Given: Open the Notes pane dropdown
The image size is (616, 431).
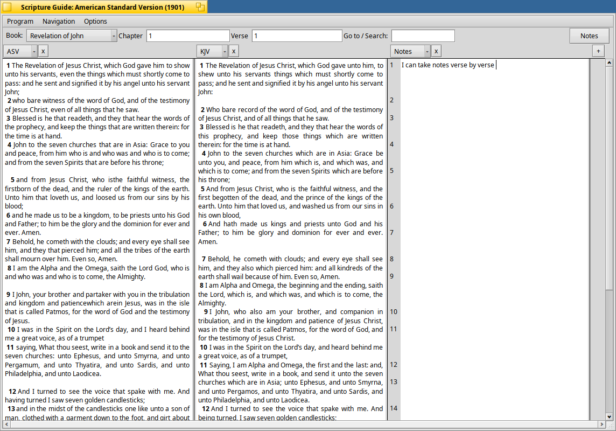Looking at the screenshot, I should click(x=410, y=51).
